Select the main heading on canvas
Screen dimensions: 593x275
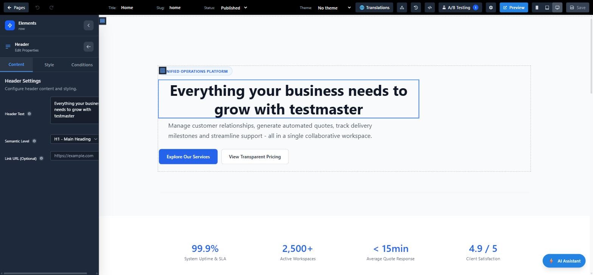(x=289, y=99)
